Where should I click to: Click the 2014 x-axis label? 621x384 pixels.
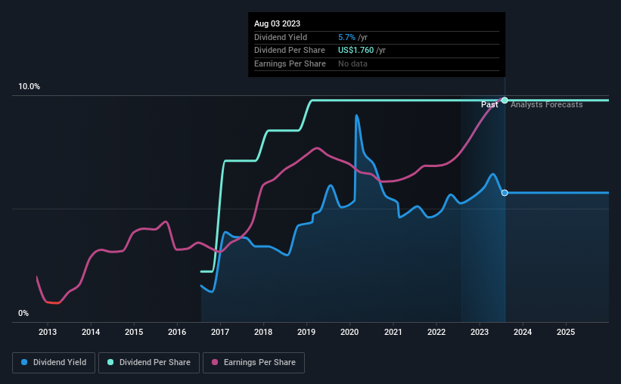click(x=91, y=332)
